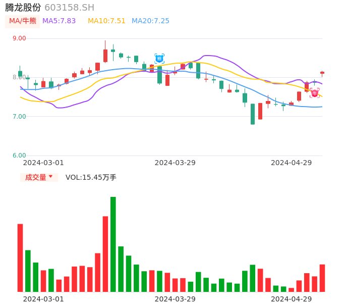Open the 成交量 indicator dropdown
Image resolution: width=346 pixels, height=306 pixels.
tap(39, 177)
